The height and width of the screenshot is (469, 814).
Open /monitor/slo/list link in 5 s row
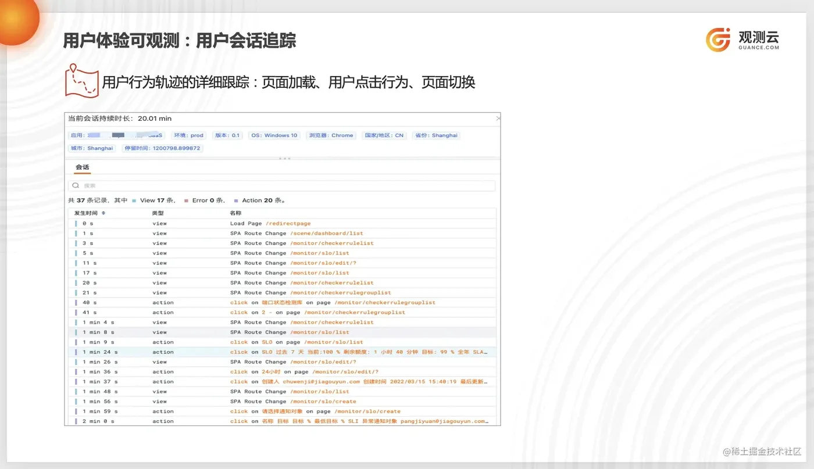[x=320, y=253]
